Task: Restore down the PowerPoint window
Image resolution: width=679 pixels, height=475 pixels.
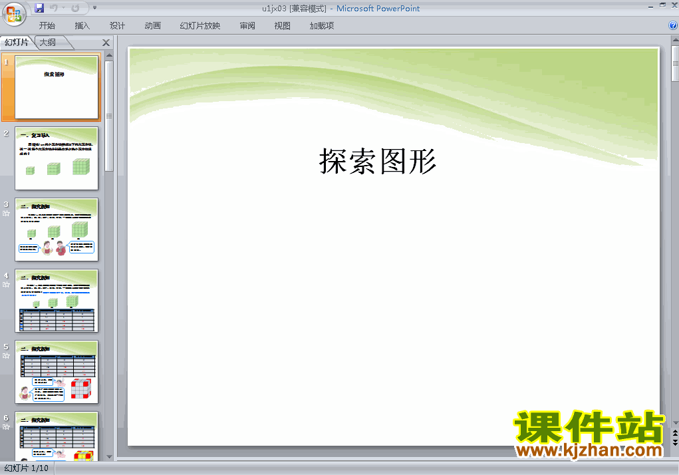Action: pyautogui.click(x=662, y=5)
